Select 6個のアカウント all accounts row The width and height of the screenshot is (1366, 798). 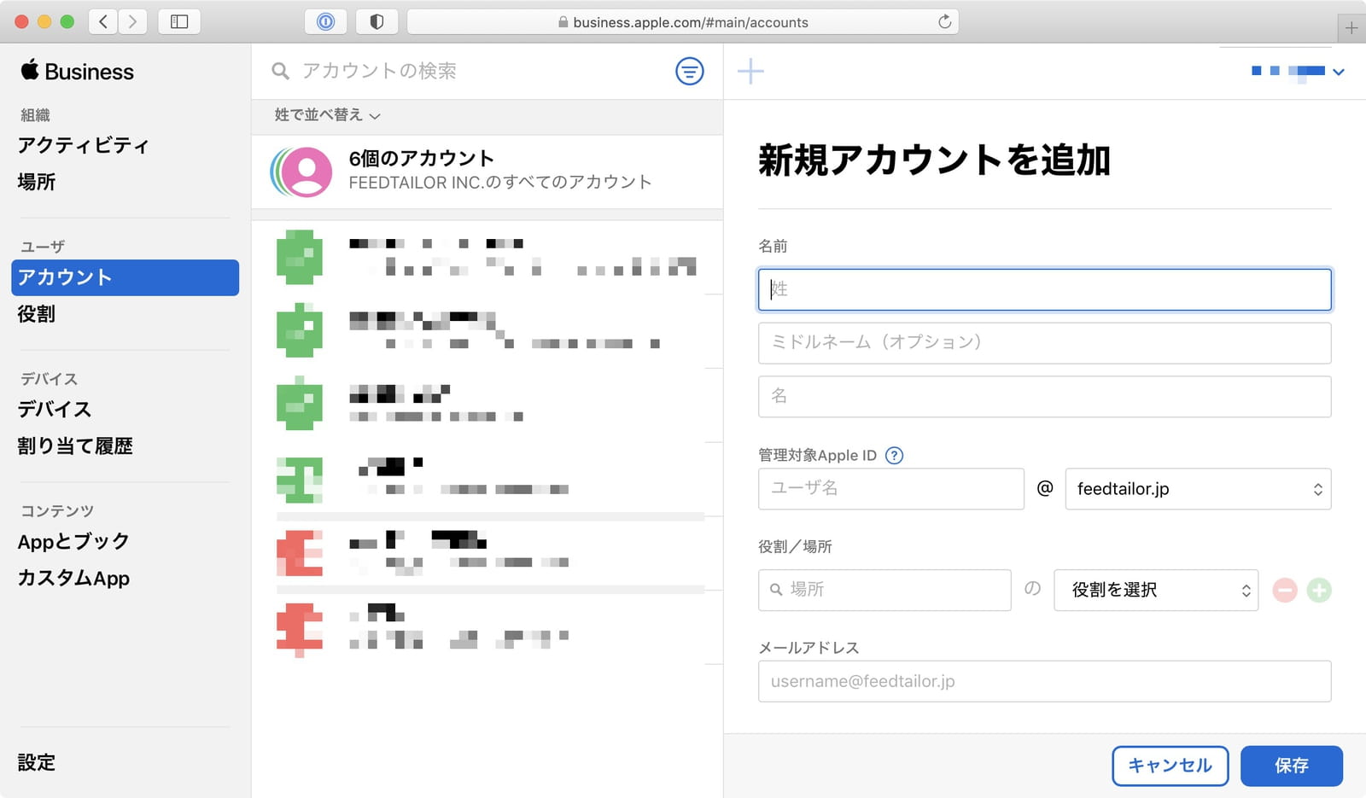click(487, 172)
